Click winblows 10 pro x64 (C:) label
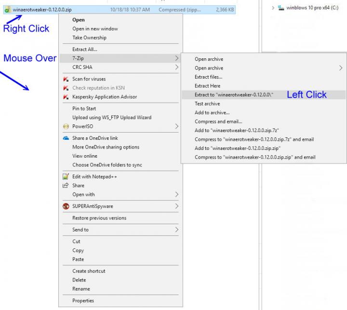The width and height of the screenshot is (347, 310). coord(312,8)
